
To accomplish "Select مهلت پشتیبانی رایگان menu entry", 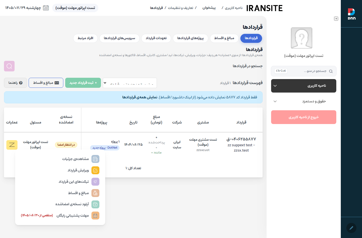I will [x=60, y=216].
